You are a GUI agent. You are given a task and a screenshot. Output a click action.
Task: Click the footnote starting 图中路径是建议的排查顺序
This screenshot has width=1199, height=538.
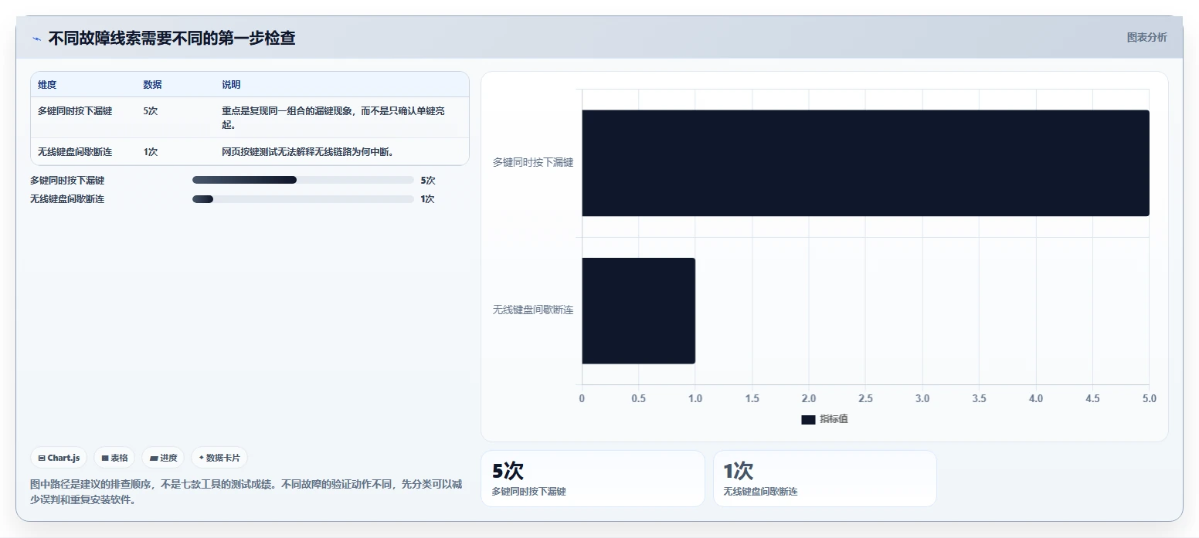click(246, 492)
